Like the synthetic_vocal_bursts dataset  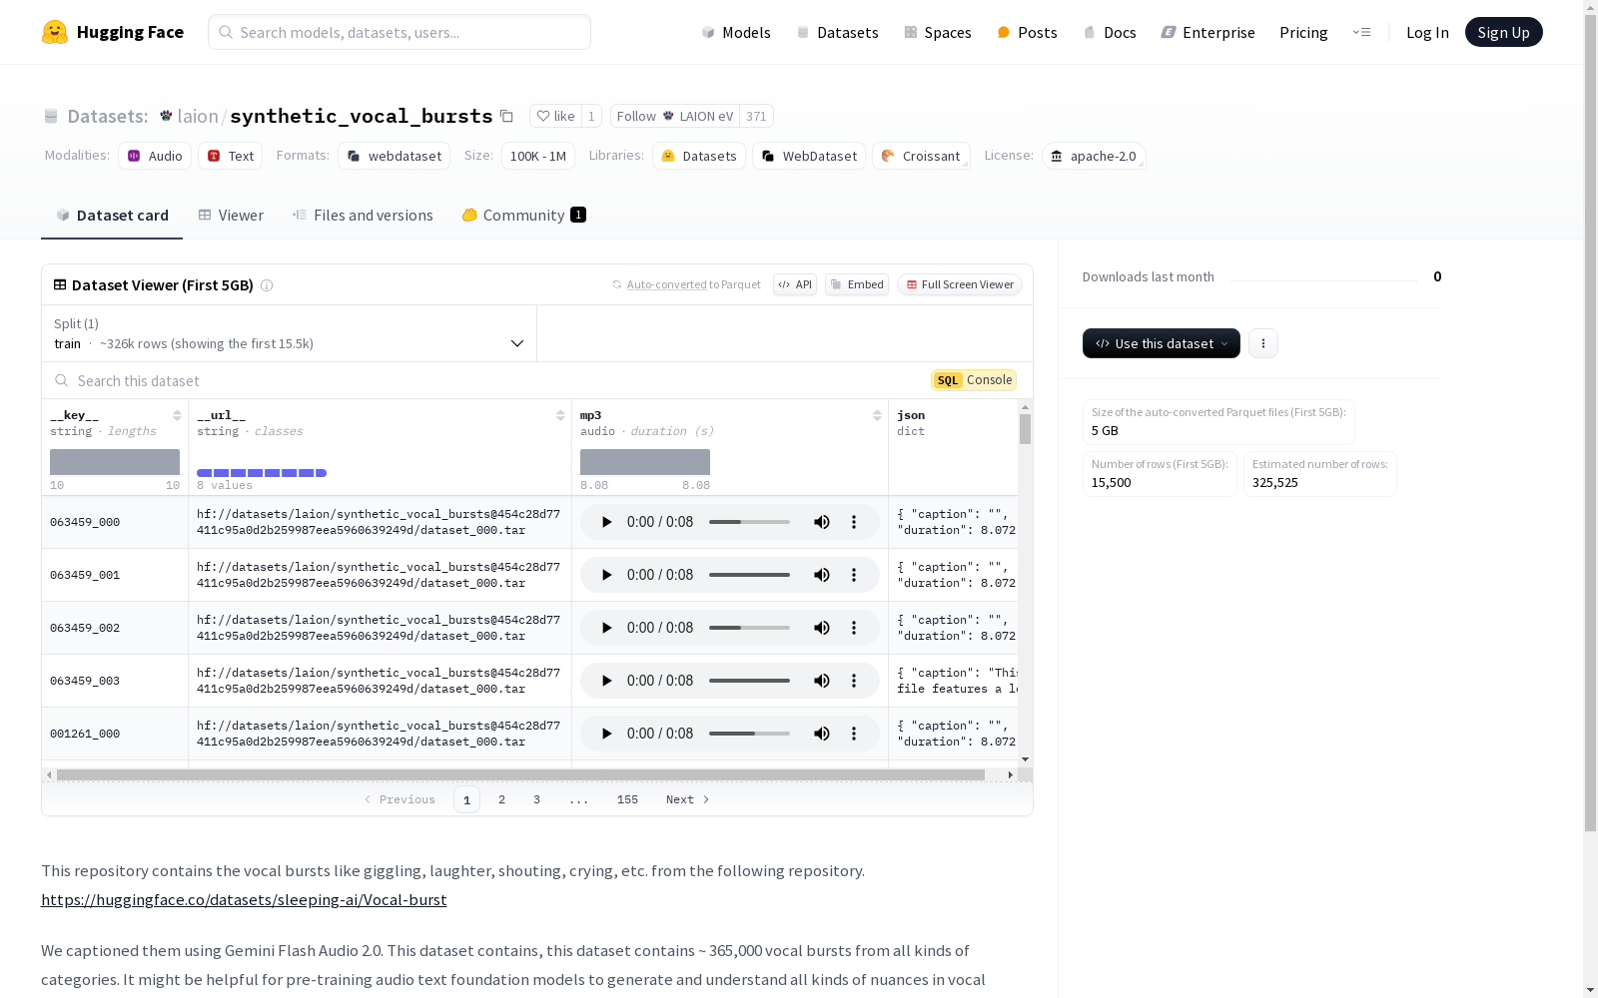[x=555, y=116]
